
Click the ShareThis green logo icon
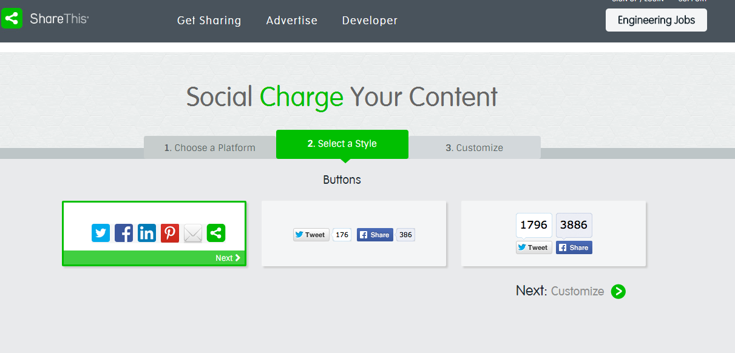click(x=12, y=19)
